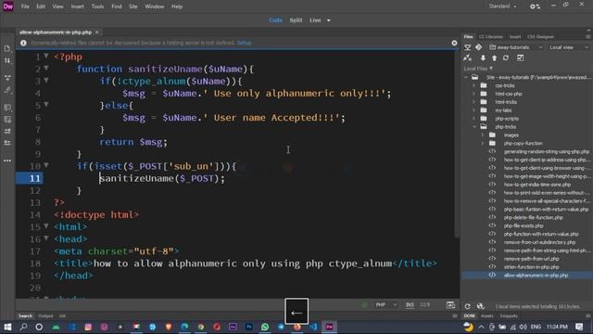Open the Find menu
Image resolution: width=593 pixels, height=334 pixels.
point(117,6)
